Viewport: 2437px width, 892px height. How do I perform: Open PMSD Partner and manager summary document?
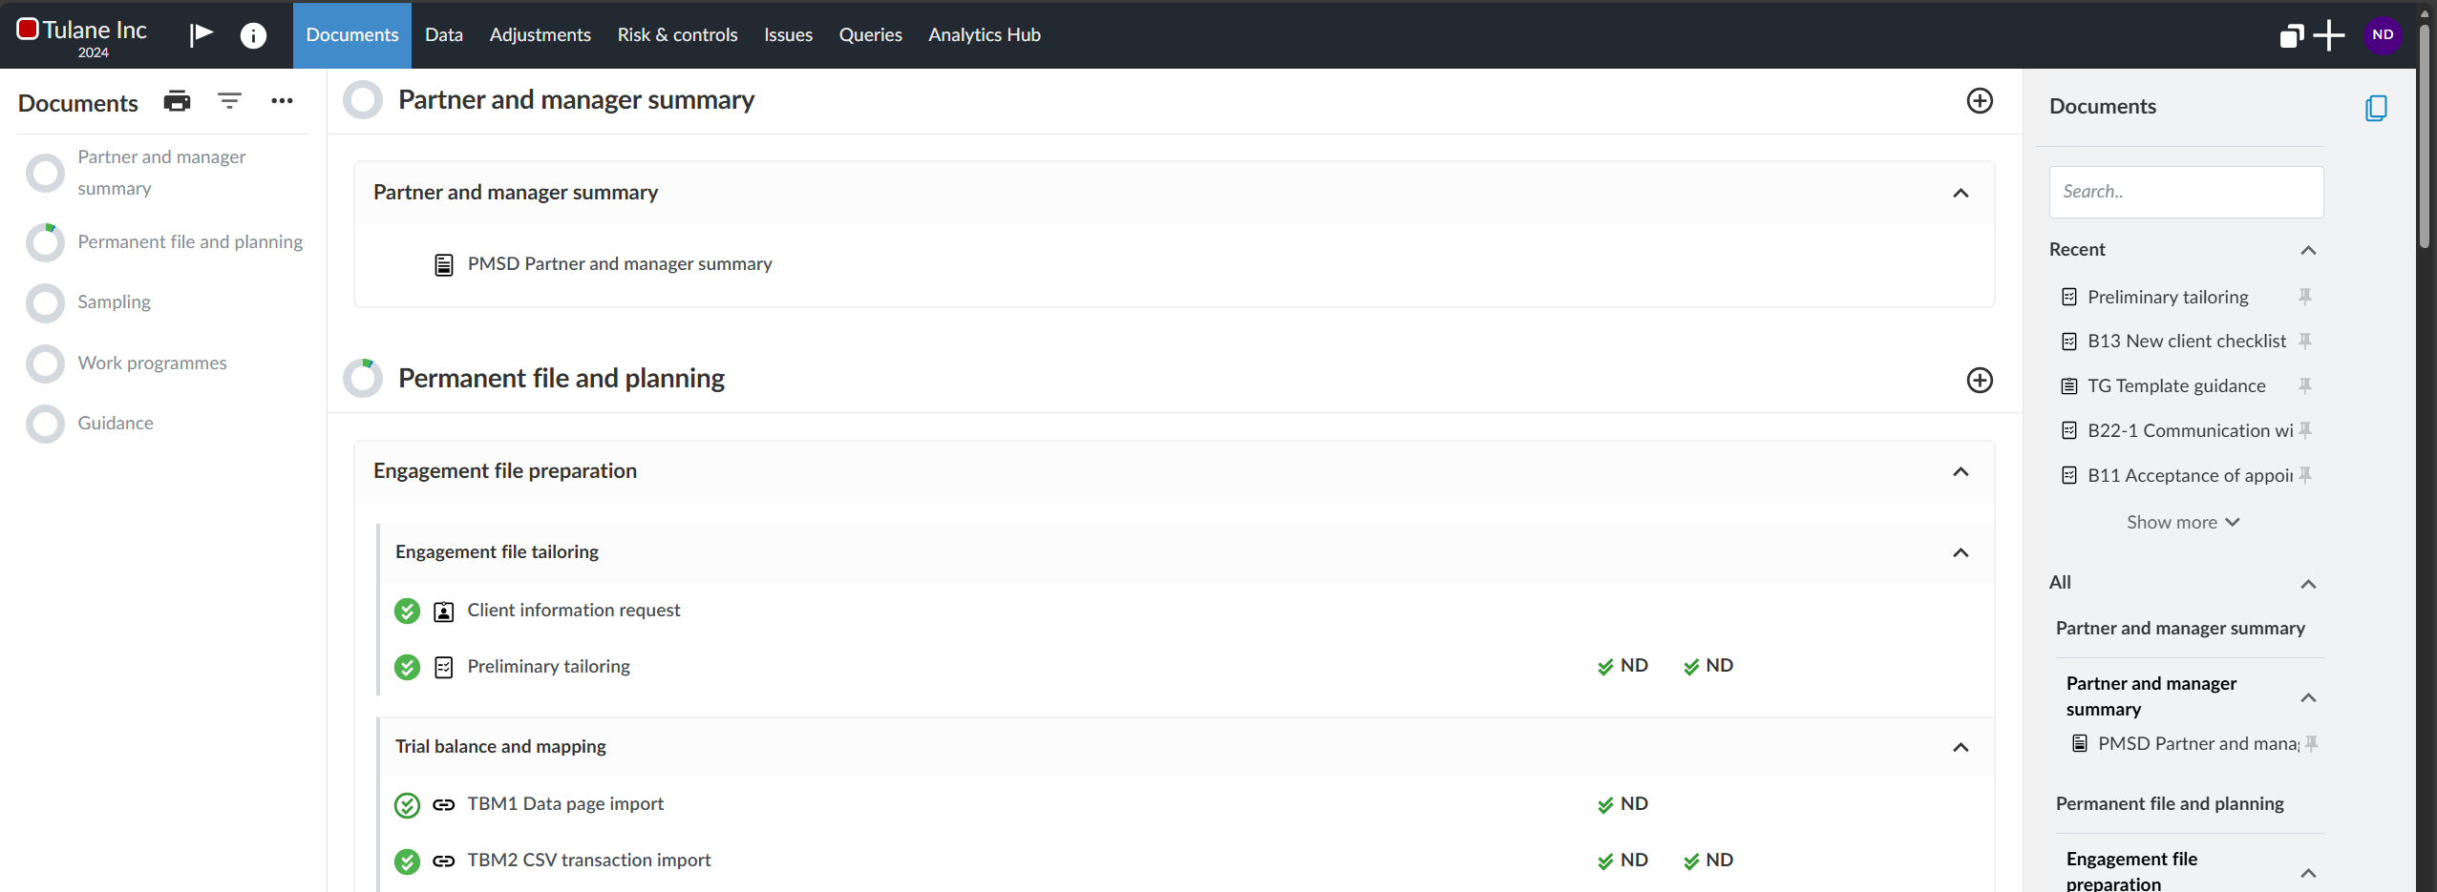[x=620, y=264]
